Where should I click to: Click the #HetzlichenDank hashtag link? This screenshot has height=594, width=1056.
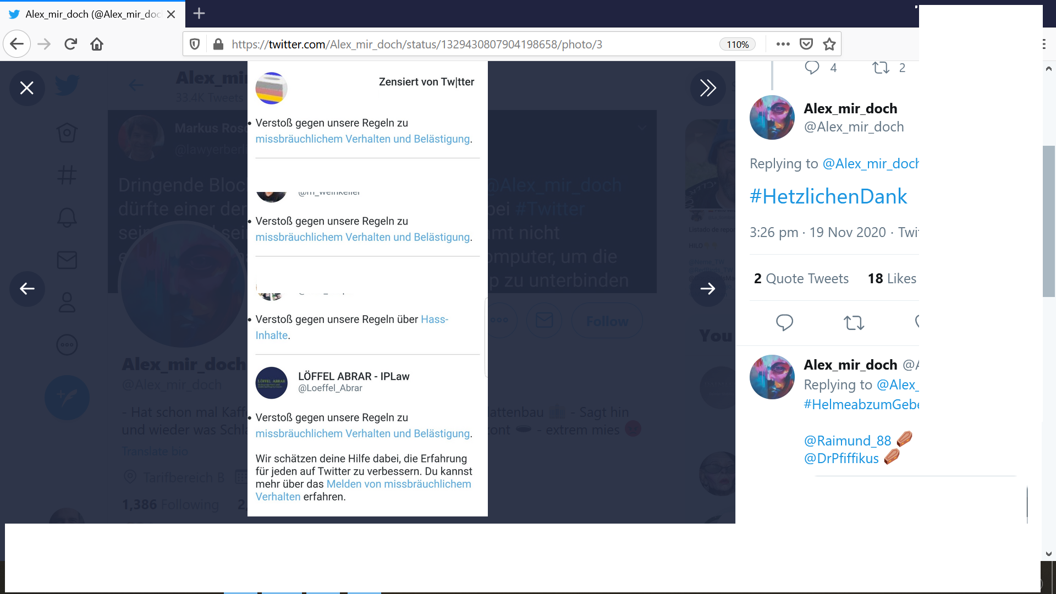(828, 196)
